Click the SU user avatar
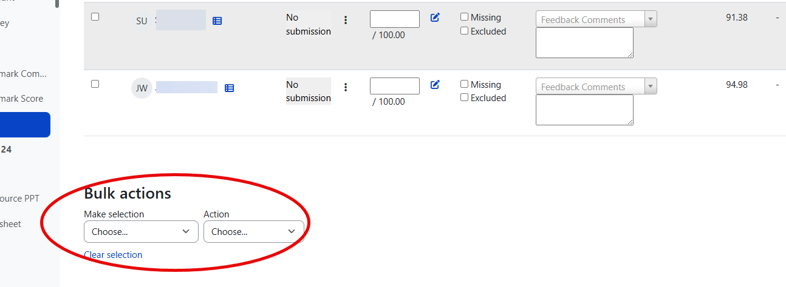 [142, 21]
